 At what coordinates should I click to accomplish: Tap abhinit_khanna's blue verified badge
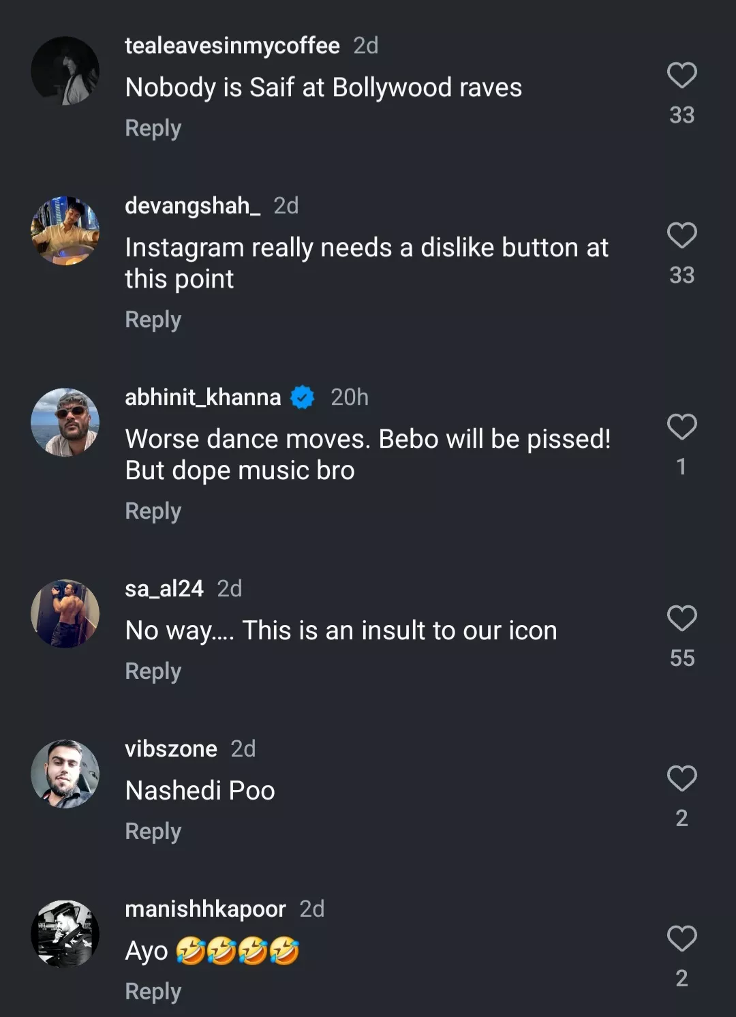point(303,397)
